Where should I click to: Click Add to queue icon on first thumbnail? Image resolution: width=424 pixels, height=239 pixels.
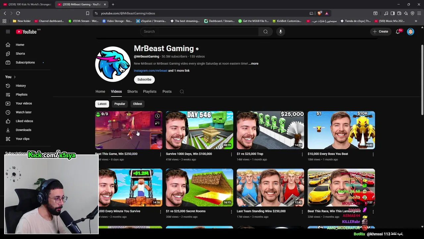click(157, 123)
